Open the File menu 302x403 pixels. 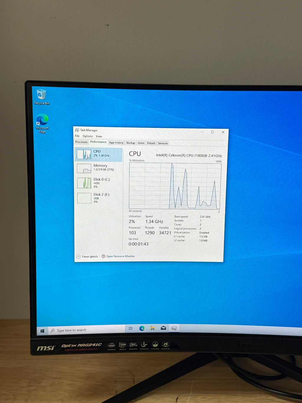[x=77, y=136]
